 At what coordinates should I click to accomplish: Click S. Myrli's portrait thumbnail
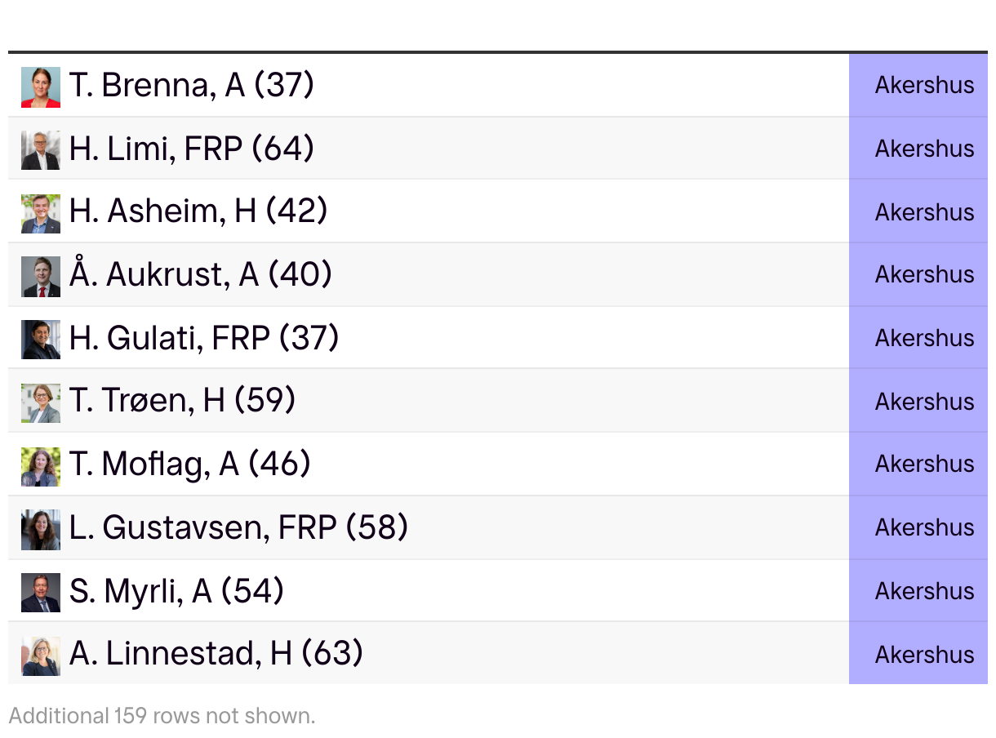coord(41,593)
